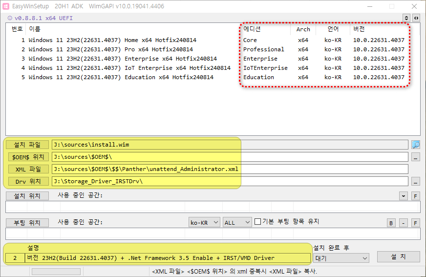Click the EasyWinSetup app icon in title bar
Screen dimensions: 426x277
[6, 6]
